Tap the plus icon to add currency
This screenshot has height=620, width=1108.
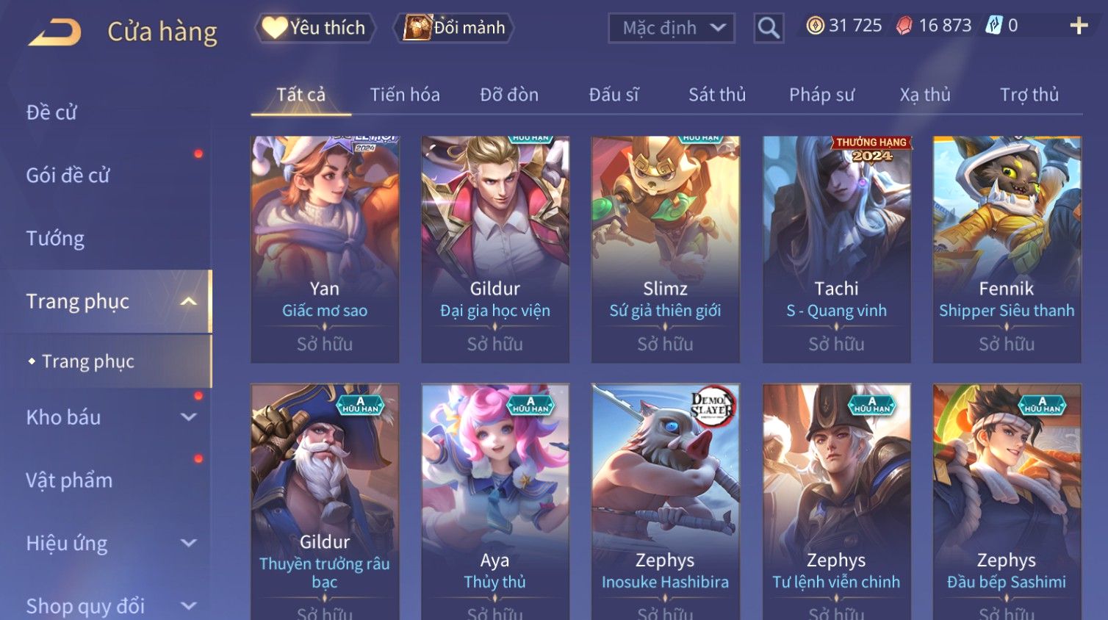pos(1079,26)
